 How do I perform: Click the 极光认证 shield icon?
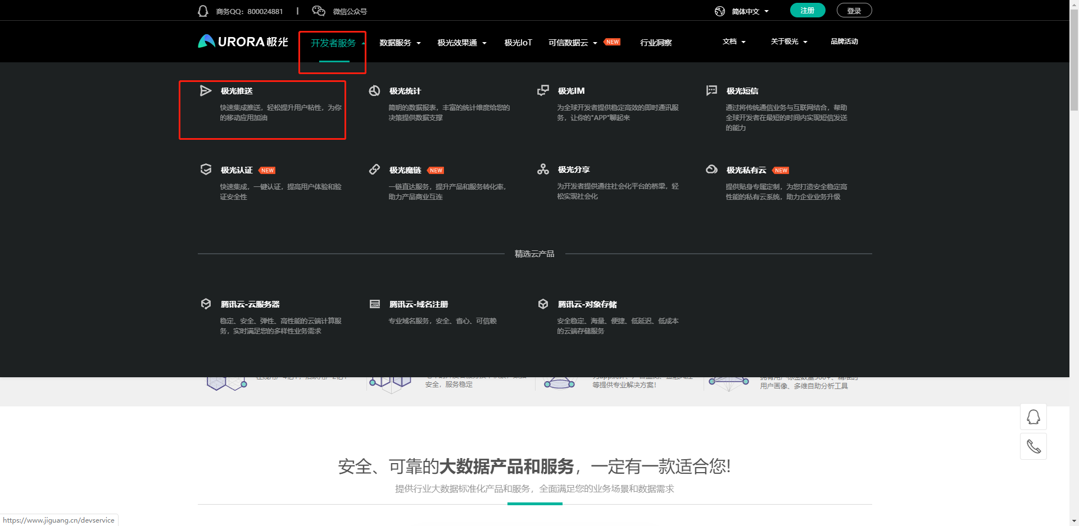click(x=206, y=170)
